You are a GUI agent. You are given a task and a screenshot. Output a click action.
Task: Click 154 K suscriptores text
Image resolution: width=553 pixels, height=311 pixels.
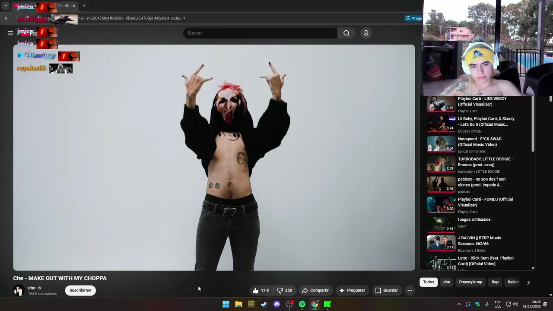click(x=42, y=294)
